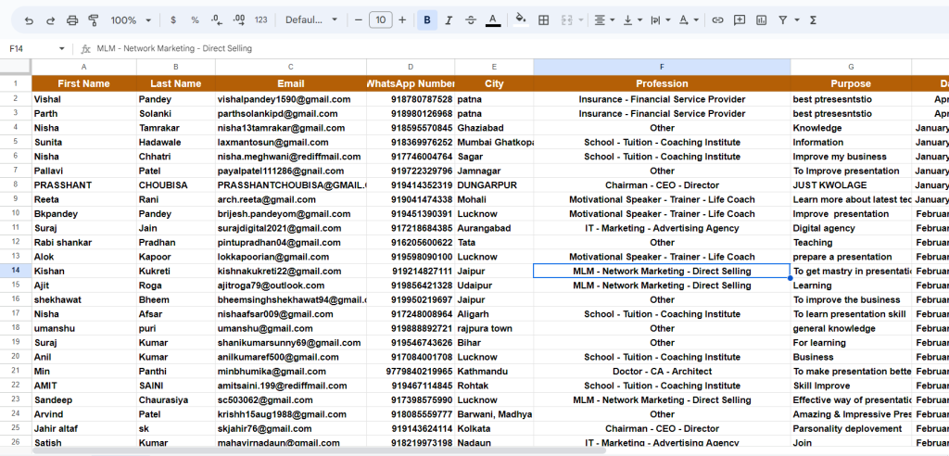This screenshot has height=456, width=949.
Task: Select the Digital agency purpose cell
Action: click(x=851, y=228)
